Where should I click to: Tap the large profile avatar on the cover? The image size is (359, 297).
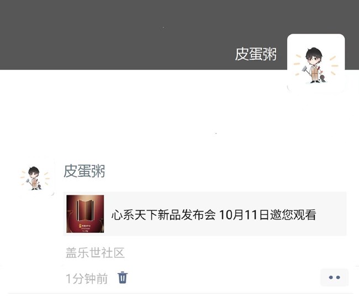click(x=316, y=63)
